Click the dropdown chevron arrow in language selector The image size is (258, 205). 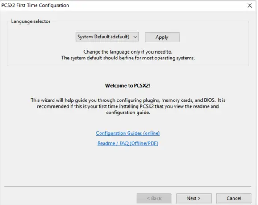135,37
